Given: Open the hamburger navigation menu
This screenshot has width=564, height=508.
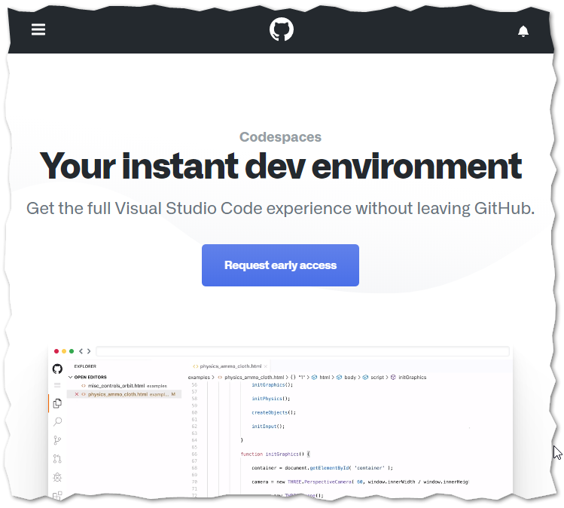Looking at the screenshot, I should click(x=38, y=29).
